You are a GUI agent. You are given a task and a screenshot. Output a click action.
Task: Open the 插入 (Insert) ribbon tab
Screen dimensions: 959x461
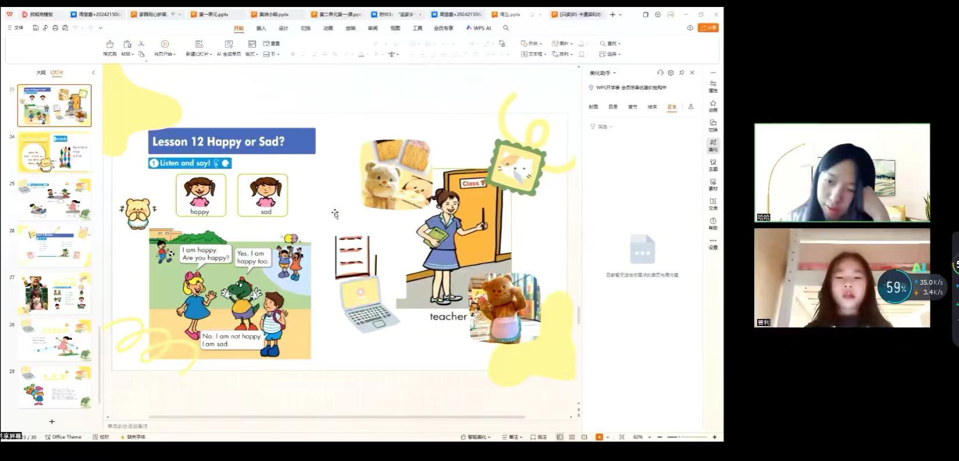pyautogui.click(x=261, y=28)
